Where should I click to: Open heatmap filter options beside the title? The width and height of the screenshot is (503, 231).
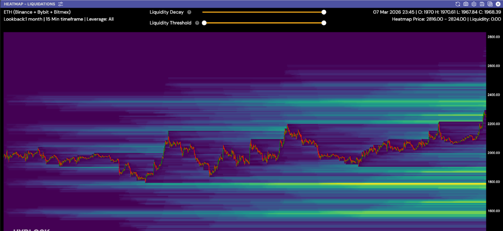point(61,4)
